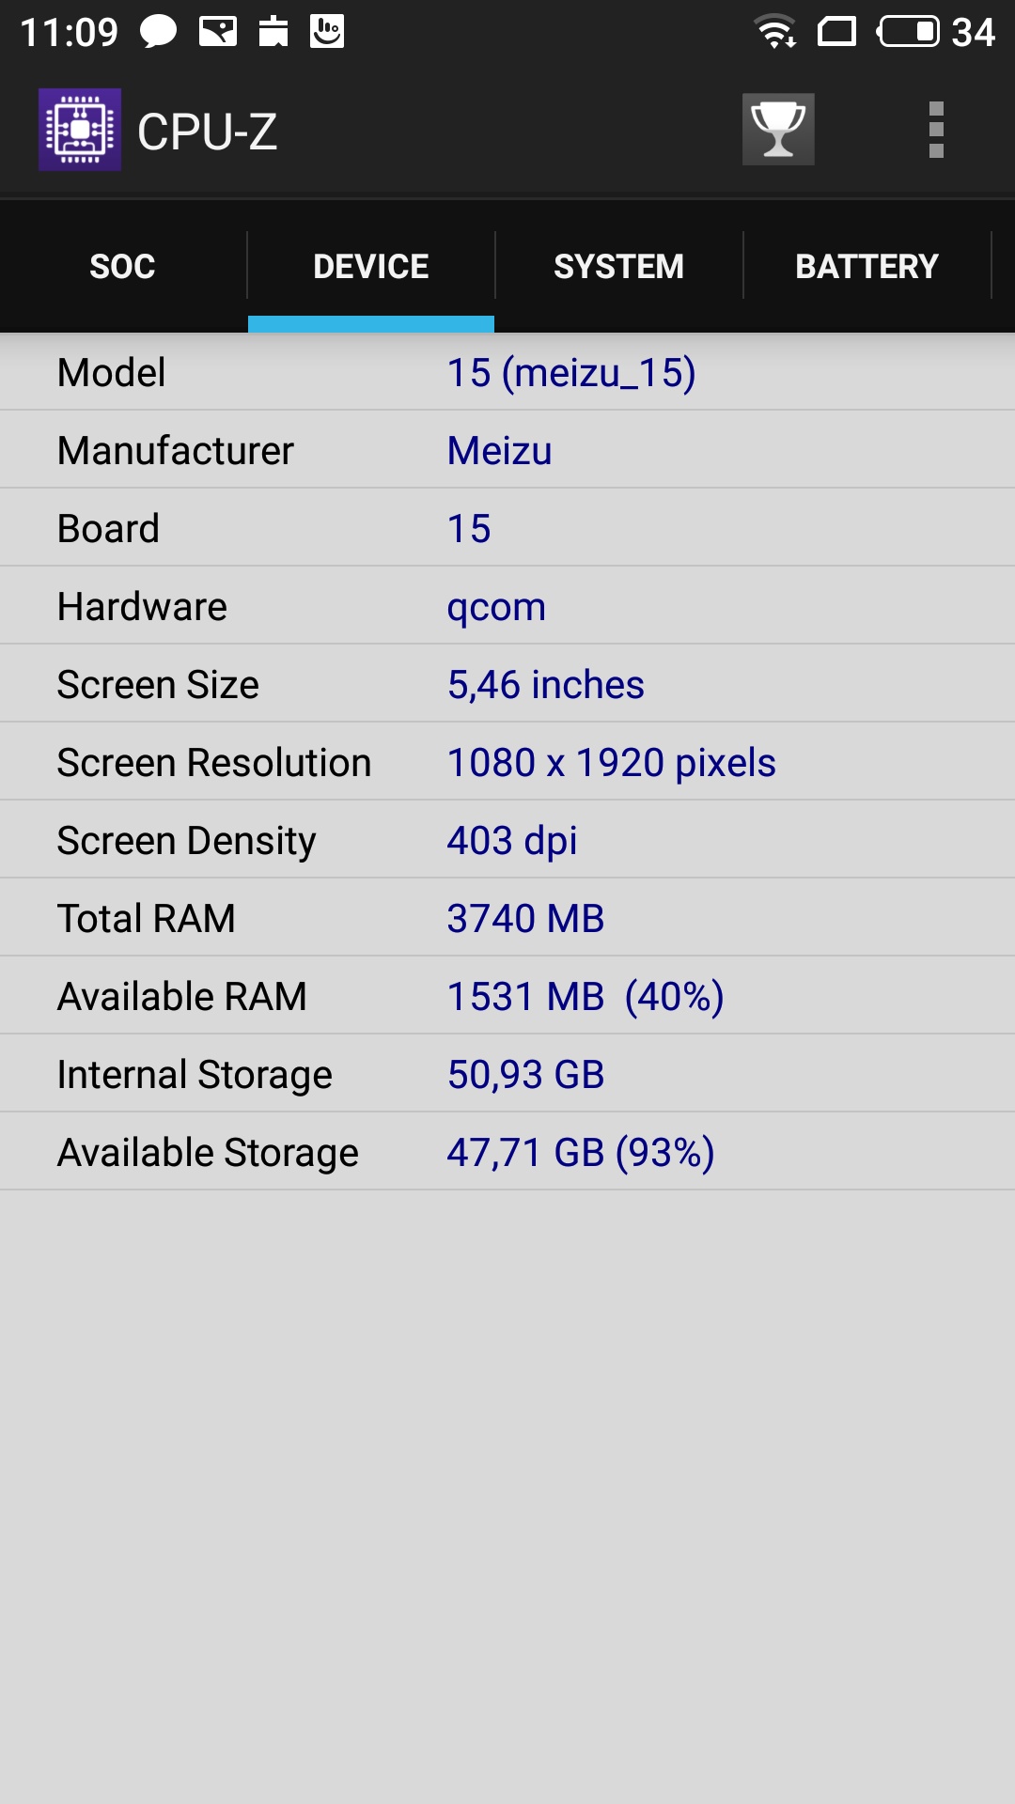Open the three-dot overflow menu
Viewport: 1015px width, 1804px height.
pyautogui.click(x=935, y=130)
